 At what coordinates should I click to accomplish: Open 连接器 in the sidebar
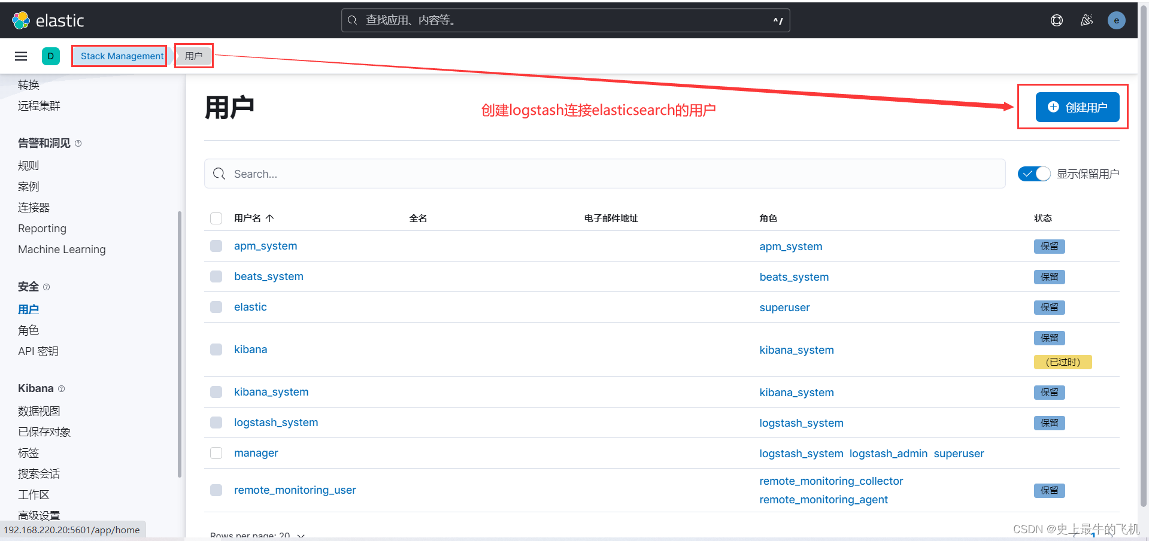tap(34, 208)
